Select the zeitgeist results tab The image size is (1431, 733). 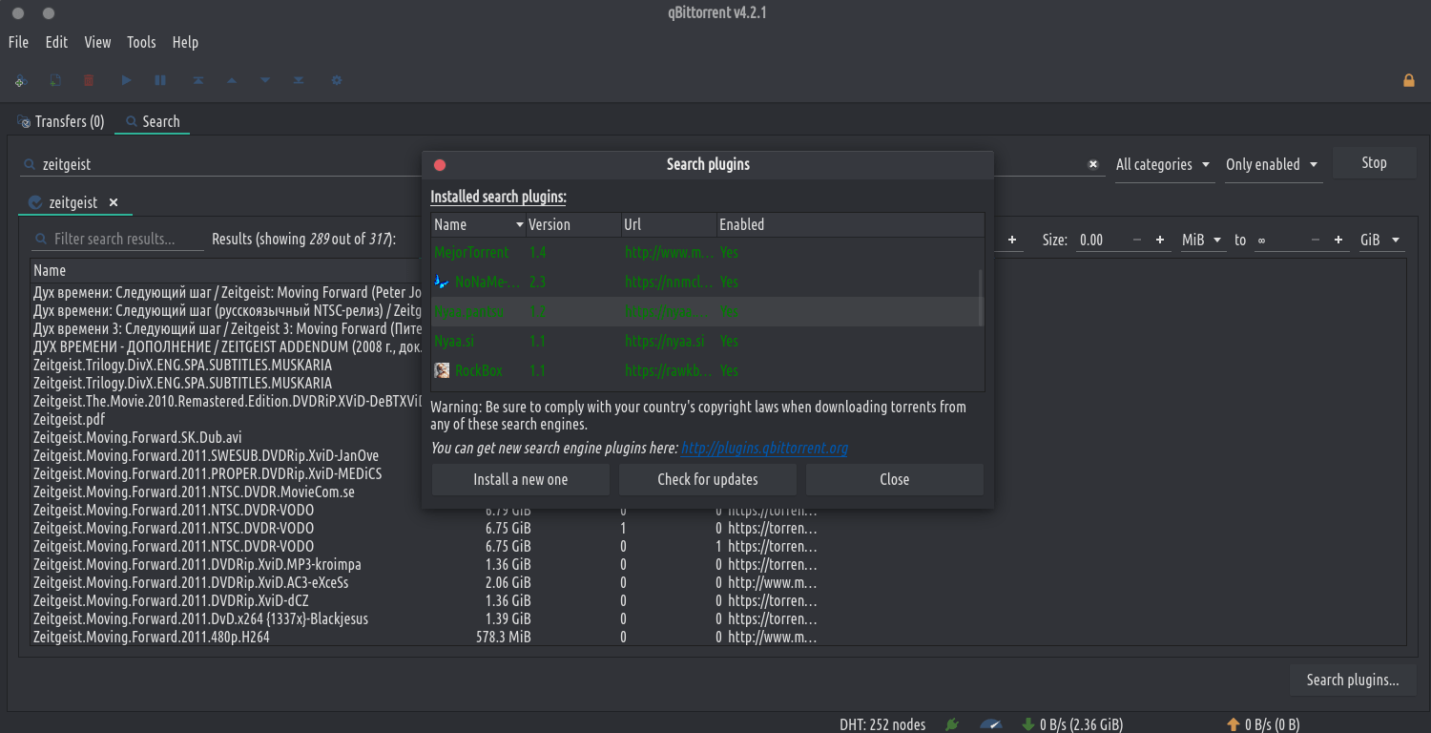(73, 202)
